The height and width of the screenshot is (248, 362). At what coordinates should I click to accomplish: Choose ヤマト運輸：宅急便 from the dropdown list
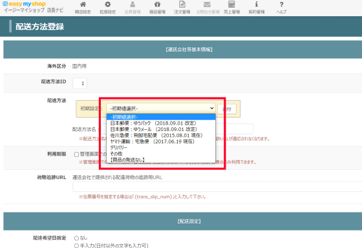(161, 141)
